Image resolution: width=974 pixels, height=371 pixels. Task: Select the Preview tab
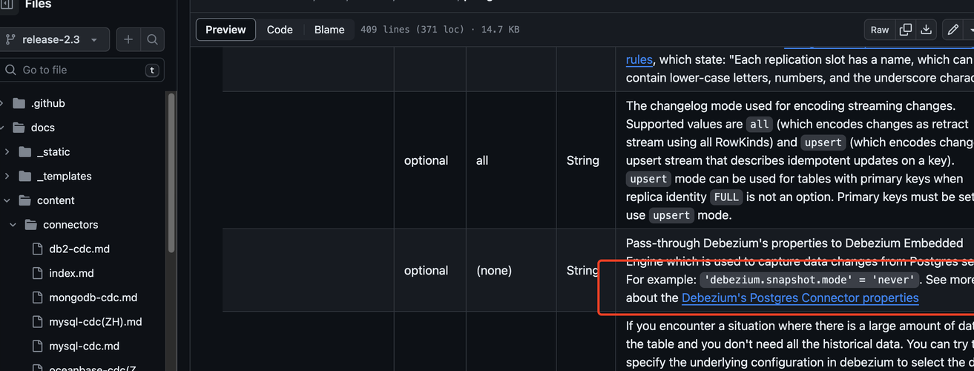pos(226,30)
